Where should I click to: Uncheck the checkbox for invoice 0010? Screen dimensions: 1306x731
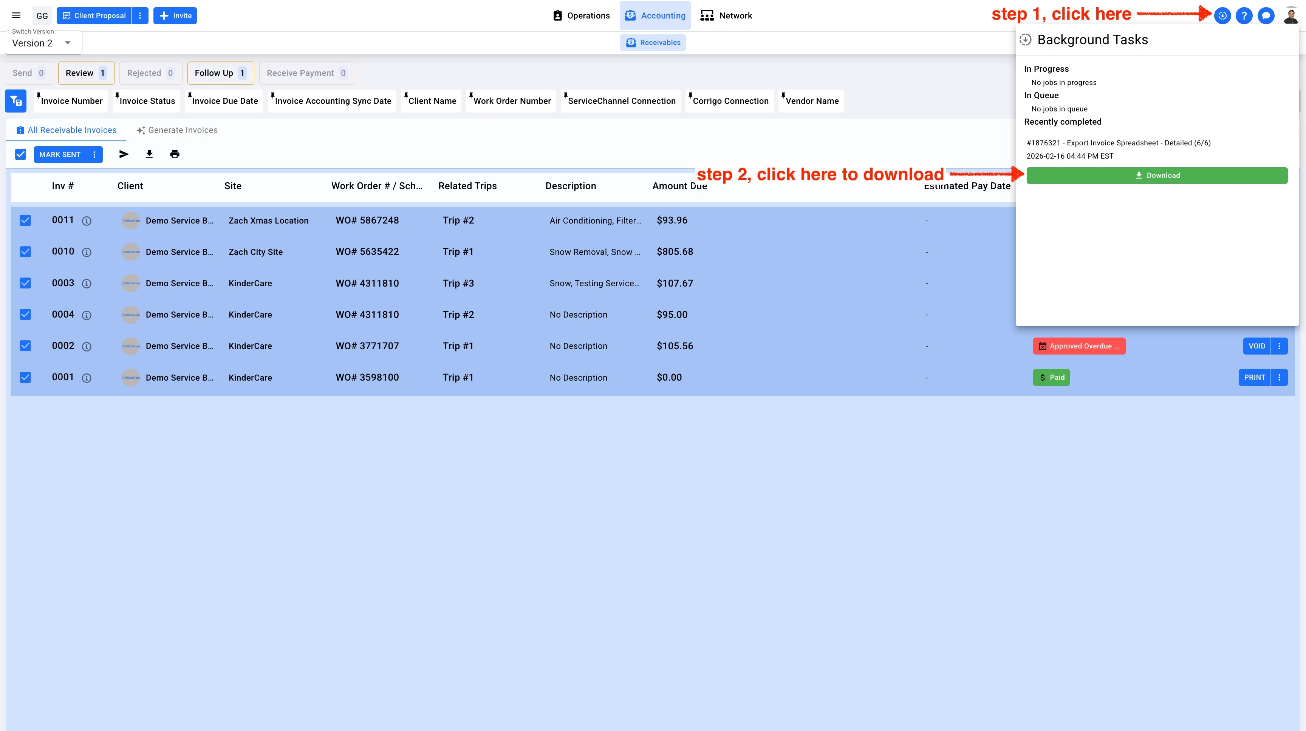25,252
